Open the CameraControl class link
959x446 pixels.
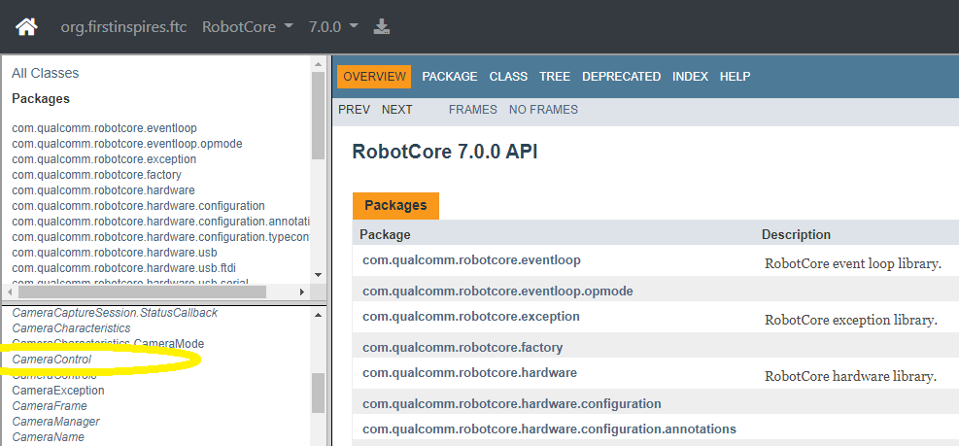pos(51,360)
